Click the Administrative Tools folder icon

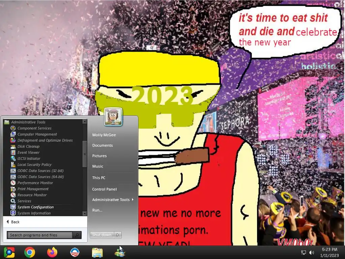pos(7,122)
